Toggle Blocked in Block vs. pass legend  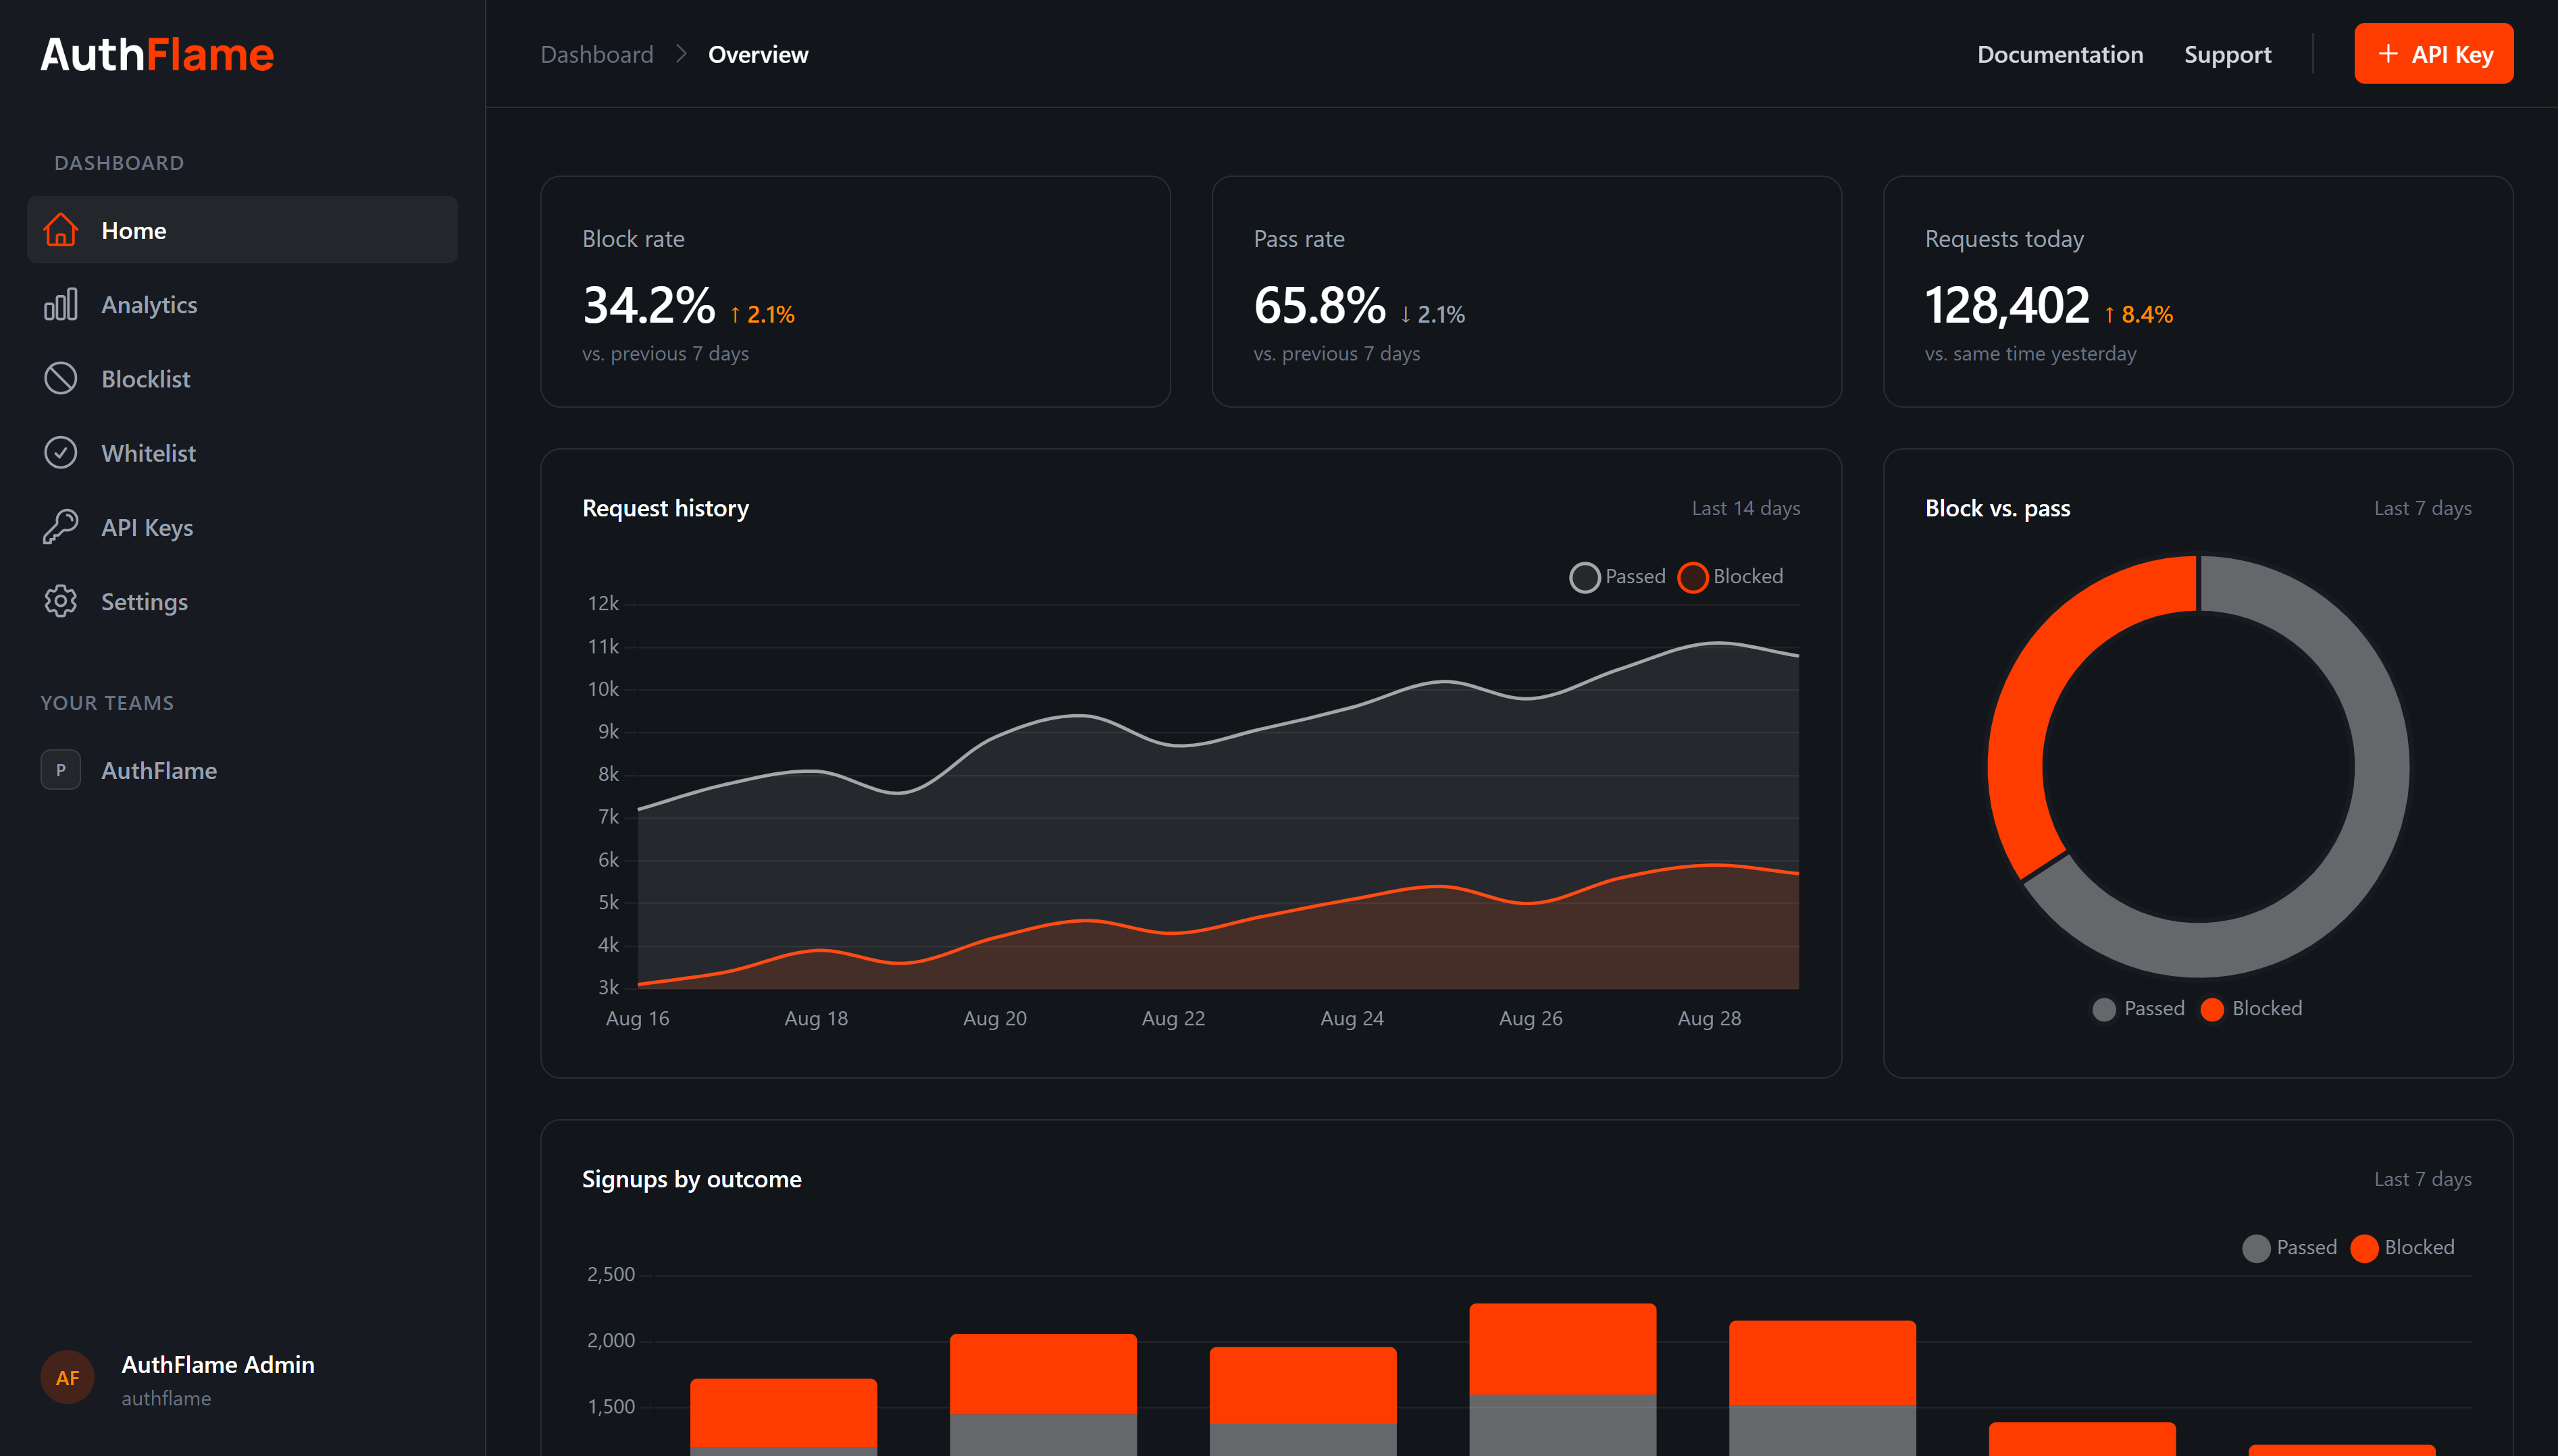(2251, 1008)
